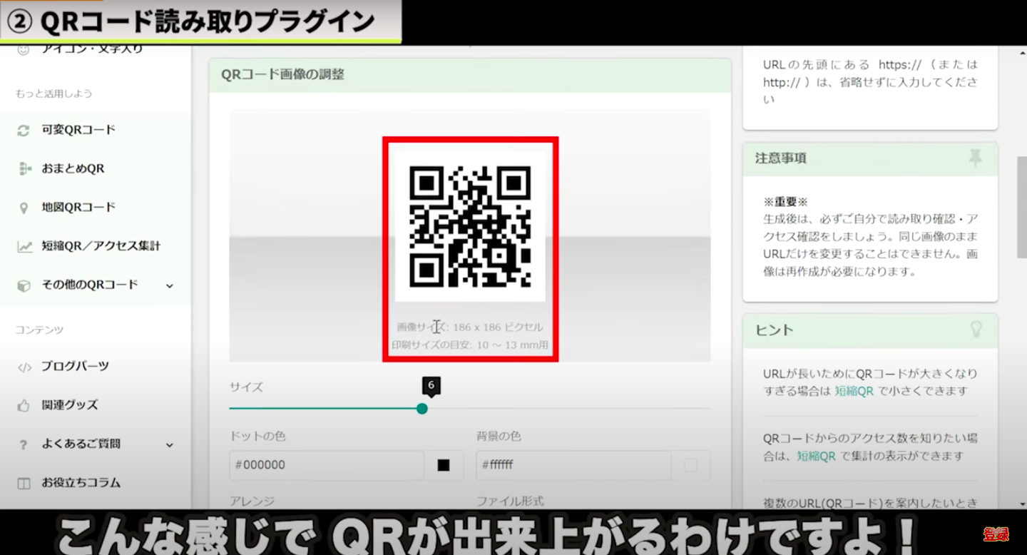Click the lightbulb icon in ヒント header
Screen dimensions: 1027x555
[976, 330]
